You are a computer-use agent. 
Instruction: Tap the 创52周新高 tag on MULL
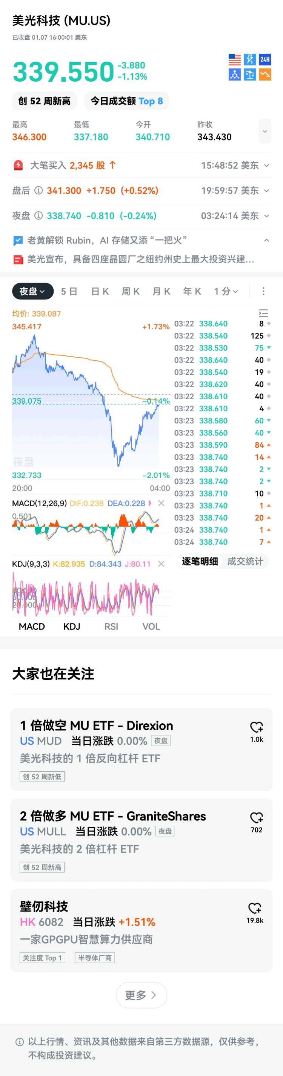(x=42, y=868)
